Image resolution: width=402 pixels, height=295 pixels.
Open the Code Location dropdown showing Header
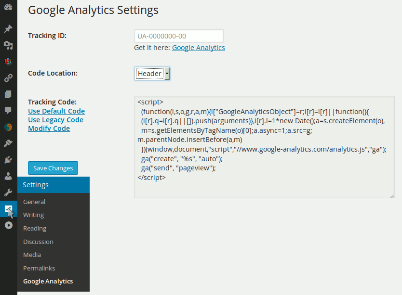(x=152, y=74)
